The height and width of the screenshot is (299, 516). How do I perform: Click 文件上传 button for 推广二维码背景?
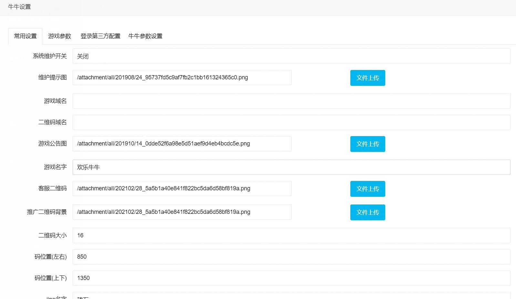(x=367, y=212)
